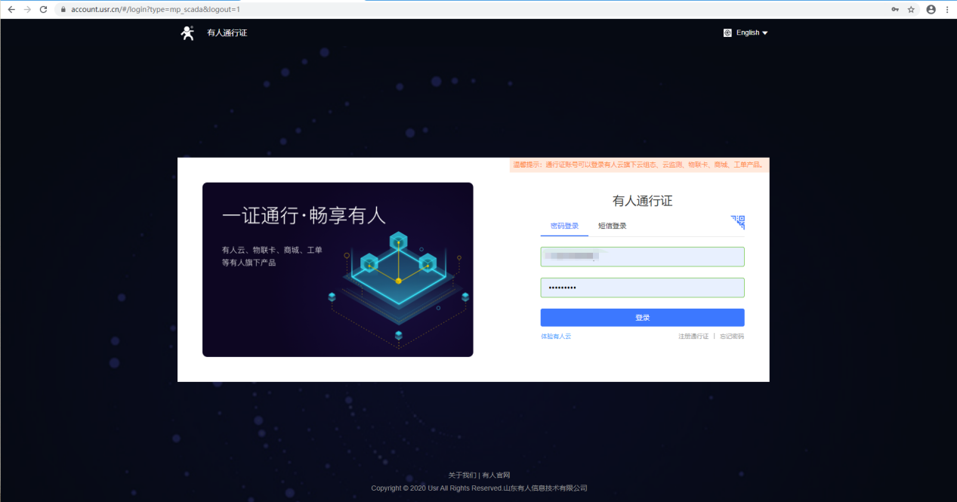Open the 体验有人云 link
Screen dimensions: 957x502
coord(556,336)
